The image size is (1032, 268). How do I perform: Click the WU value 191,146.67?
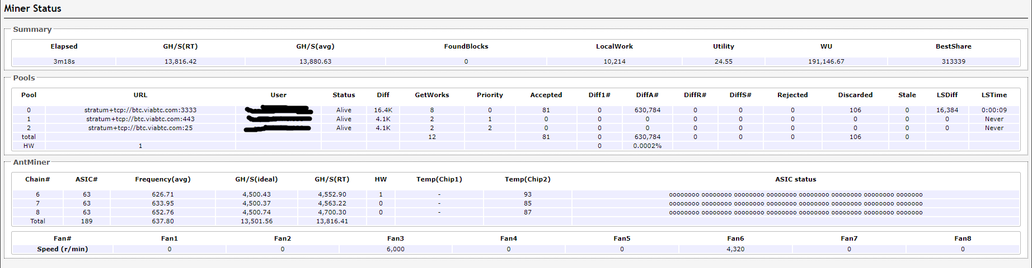(826, 61)
